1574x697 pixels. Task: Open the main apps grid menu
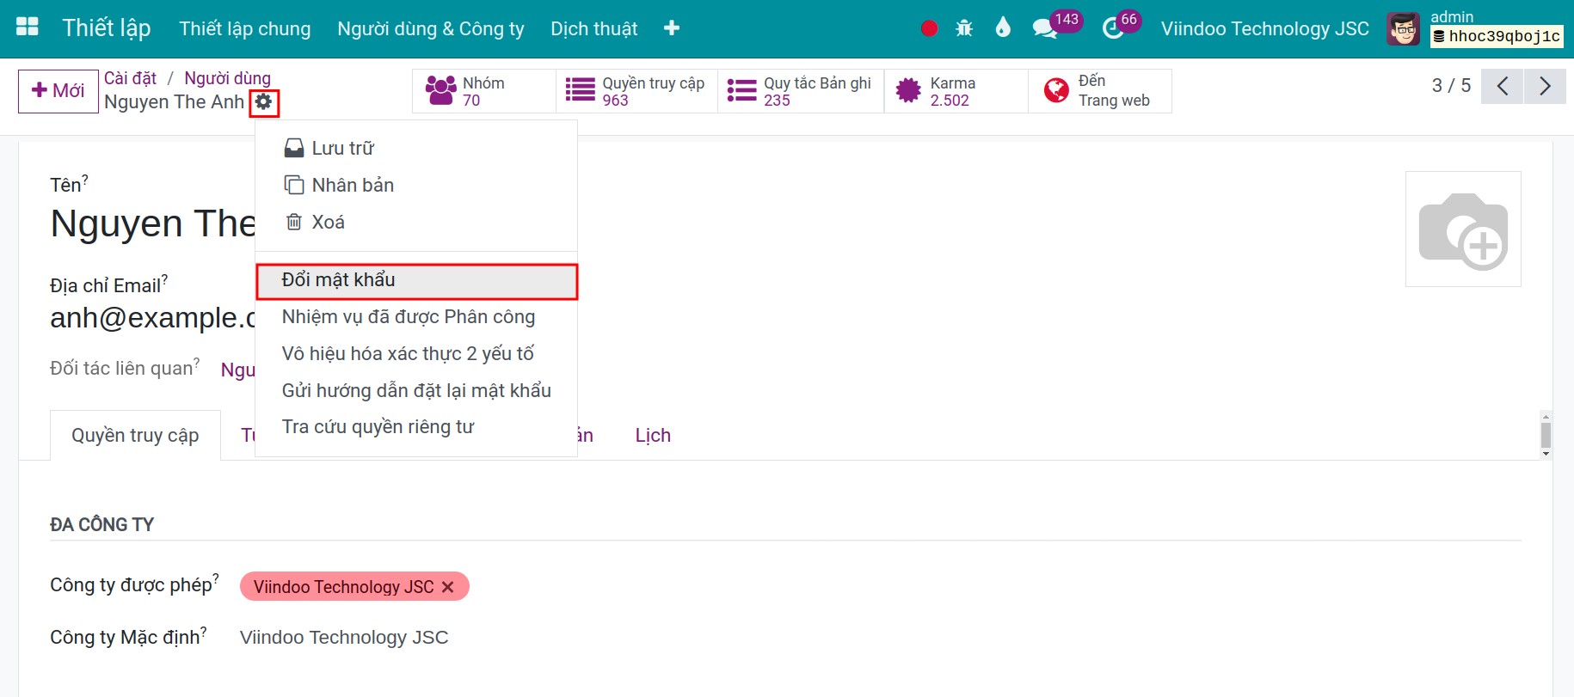tap(28, 28)
